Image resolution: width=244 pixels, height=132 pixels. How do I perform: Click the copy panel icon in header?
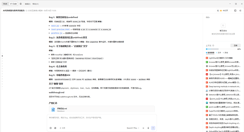[x=235, y=11]
